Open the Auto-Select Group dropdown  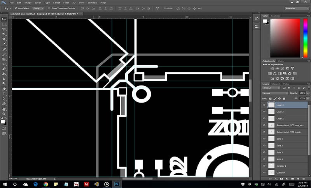[x=38, y=9]
